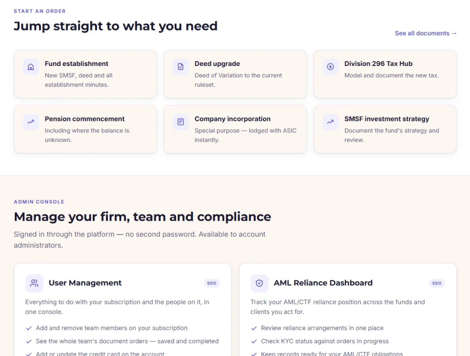
Task: Click 'Check KYC status against orders in progress'
Action: coord(325,341)
